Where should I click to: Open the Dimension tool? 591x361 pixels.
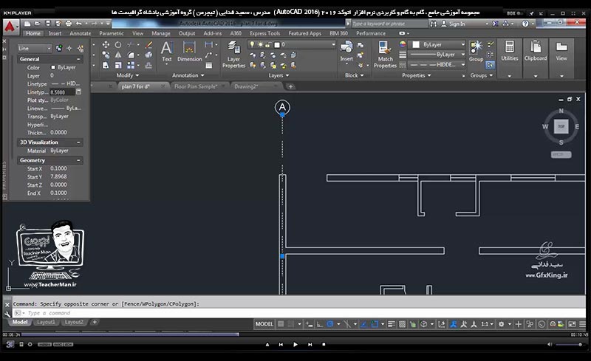point(189,52)
